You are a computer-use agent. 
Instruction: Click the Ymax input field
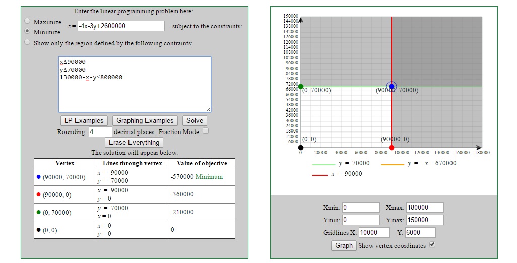tap(424, 220)
